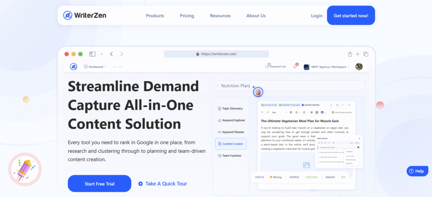Select the Content Writing step indicator

pyautogui.click(x=310, y=105)
